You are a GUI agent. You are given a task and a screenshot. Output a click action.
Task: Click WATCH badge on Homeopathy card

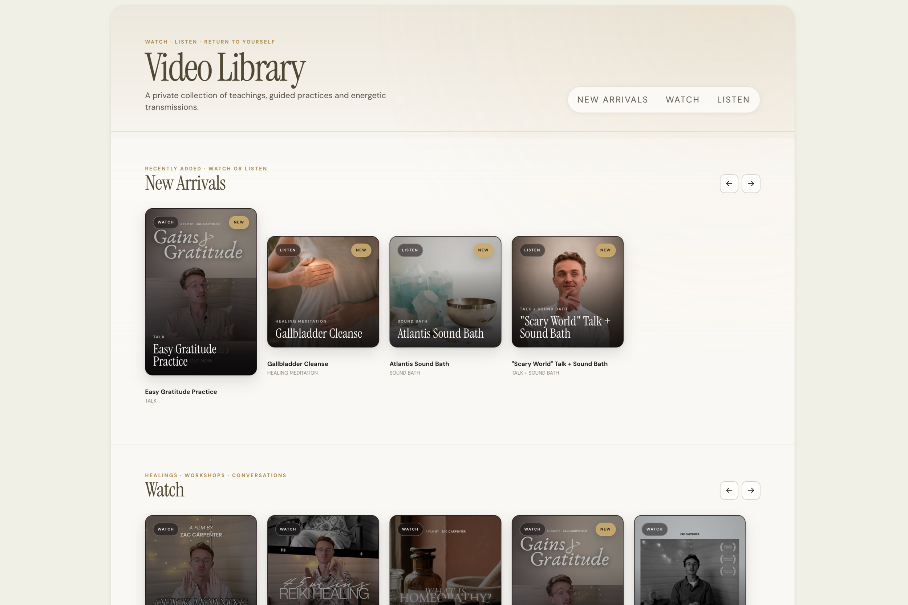(410, 530)
